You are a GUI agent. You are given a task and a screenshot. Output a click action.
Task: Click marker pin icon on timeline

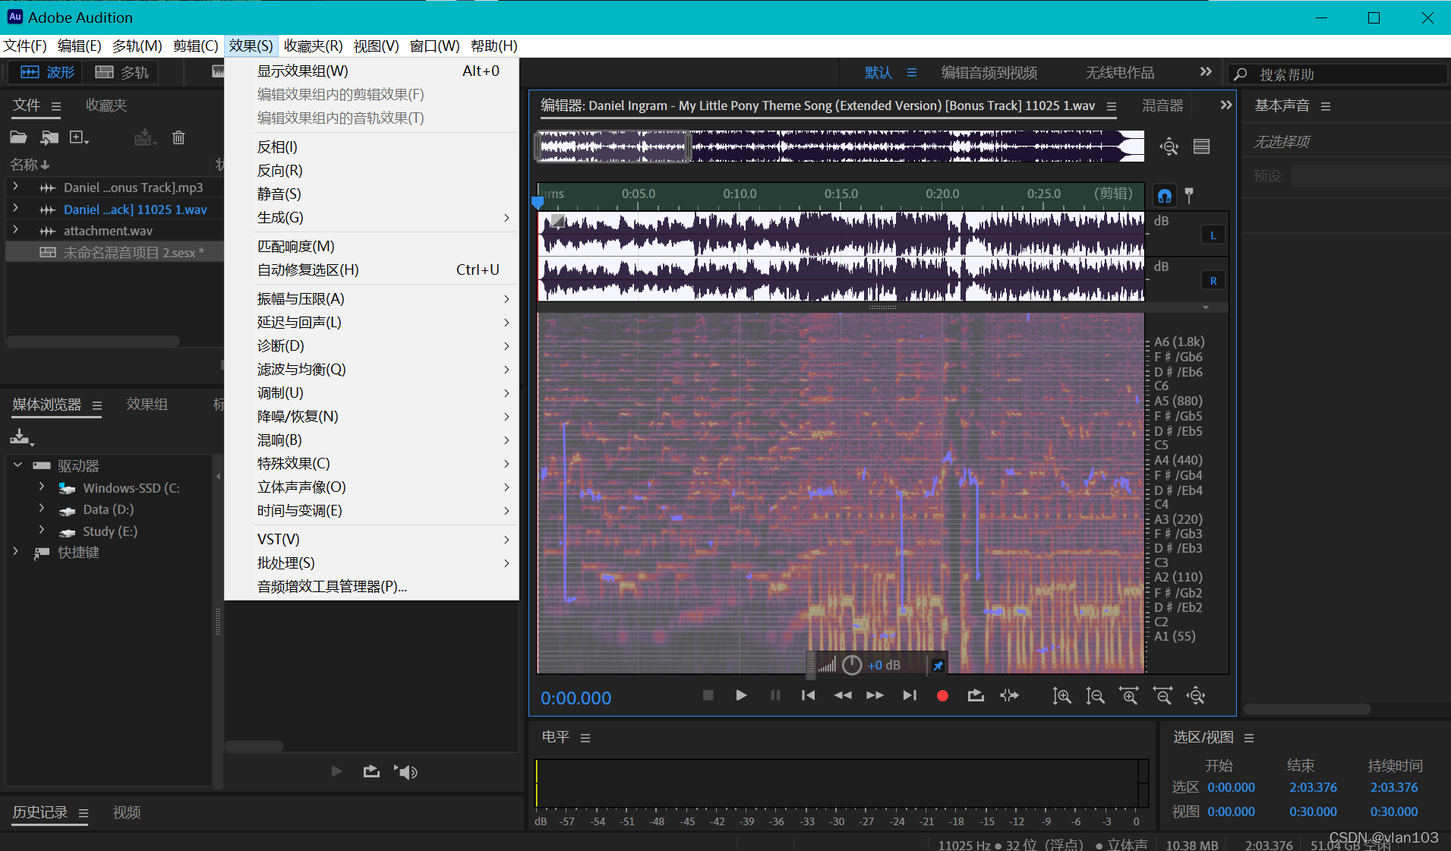(1189, 195)
